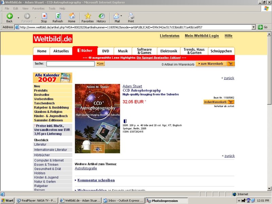Click the blue book icon above the publication details

(x=125, y=121)
